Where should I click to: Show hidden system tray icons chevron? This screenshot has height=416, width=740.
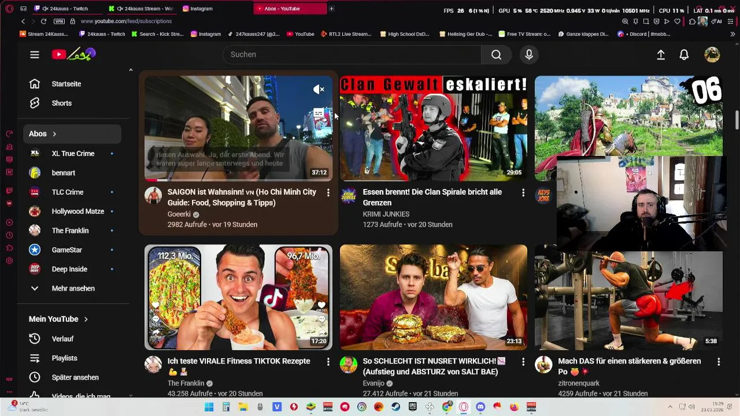pyautogui.click(x=670, y=407)
